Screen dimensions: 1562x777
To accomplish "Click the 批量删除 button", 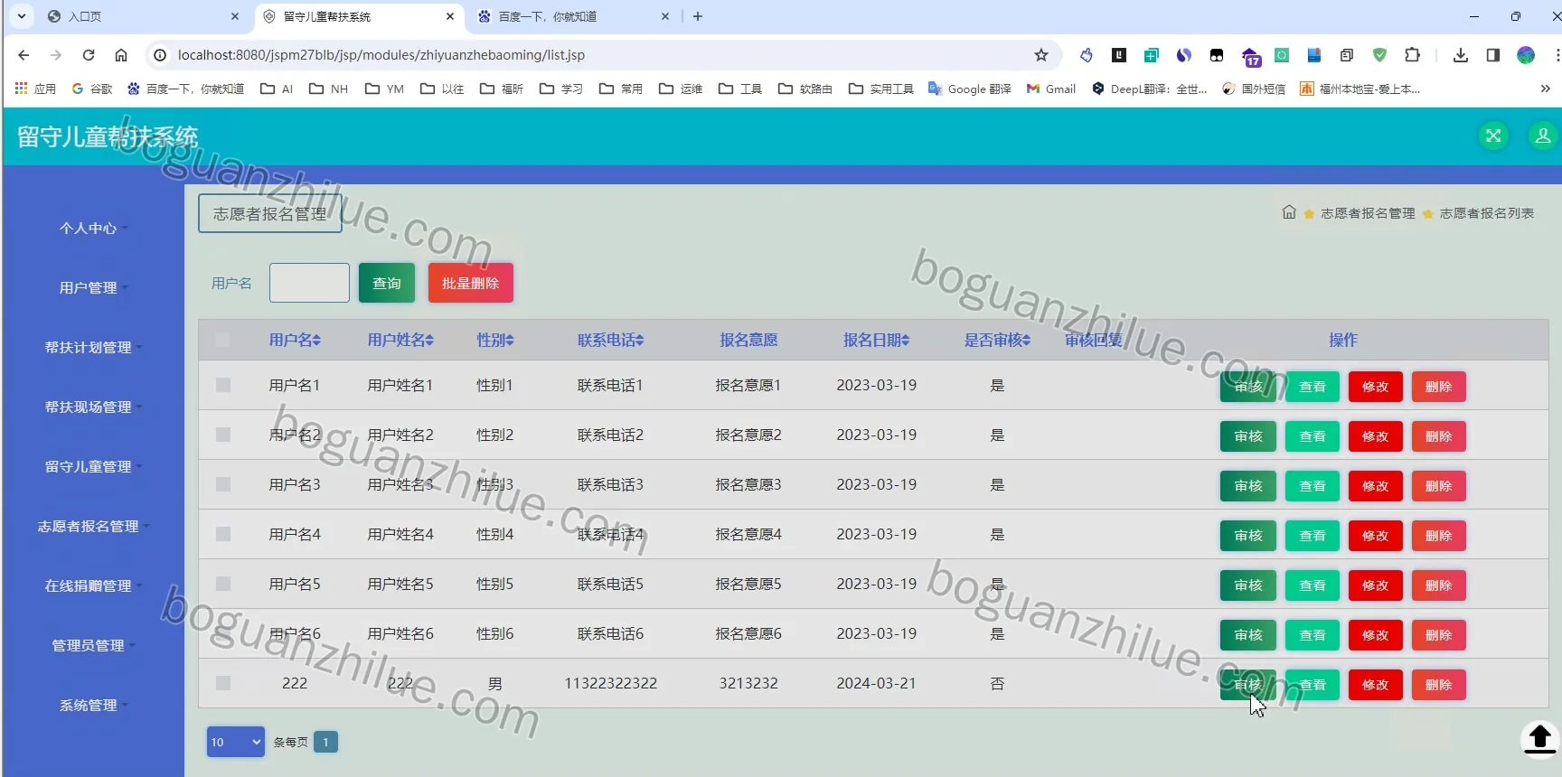I will [471, 283].
